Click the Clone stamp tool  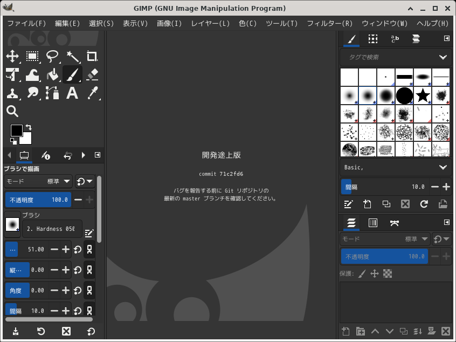(x=12, y=93)
